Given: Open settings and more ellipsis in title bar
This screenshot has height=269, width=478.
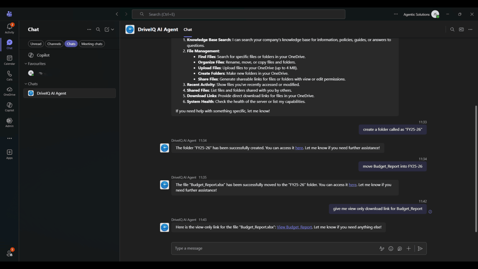Looking at the screenshot, I should coord(396,14).
